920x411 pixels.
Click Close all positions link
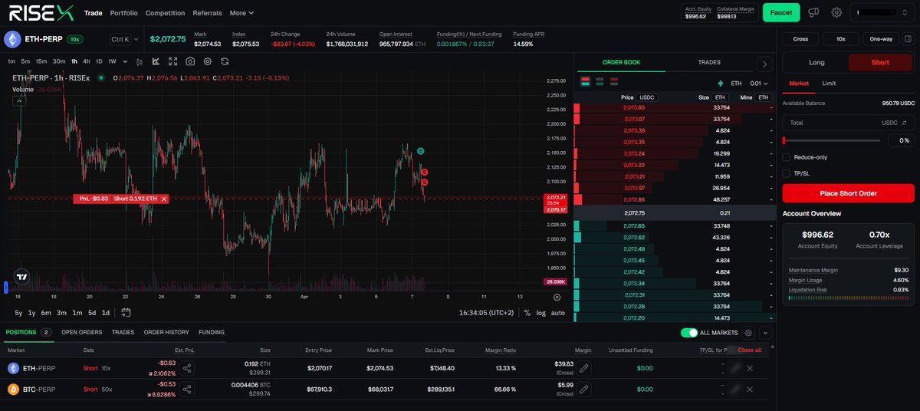tap(749, 350)
